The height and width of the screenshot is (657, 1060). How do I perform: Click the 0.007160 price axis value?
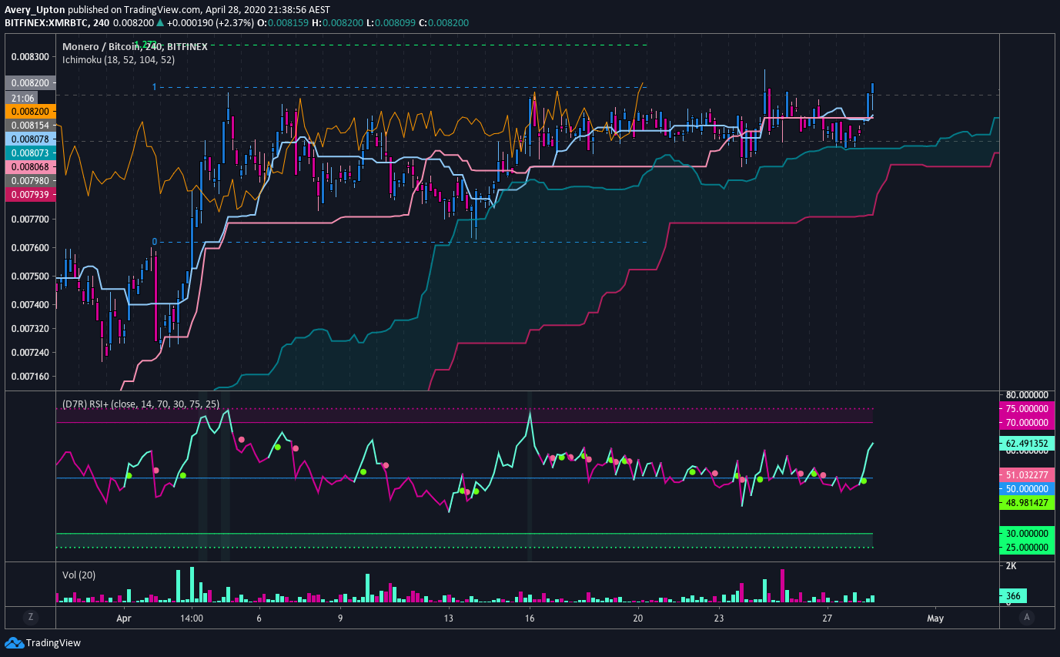click(30, 377)
